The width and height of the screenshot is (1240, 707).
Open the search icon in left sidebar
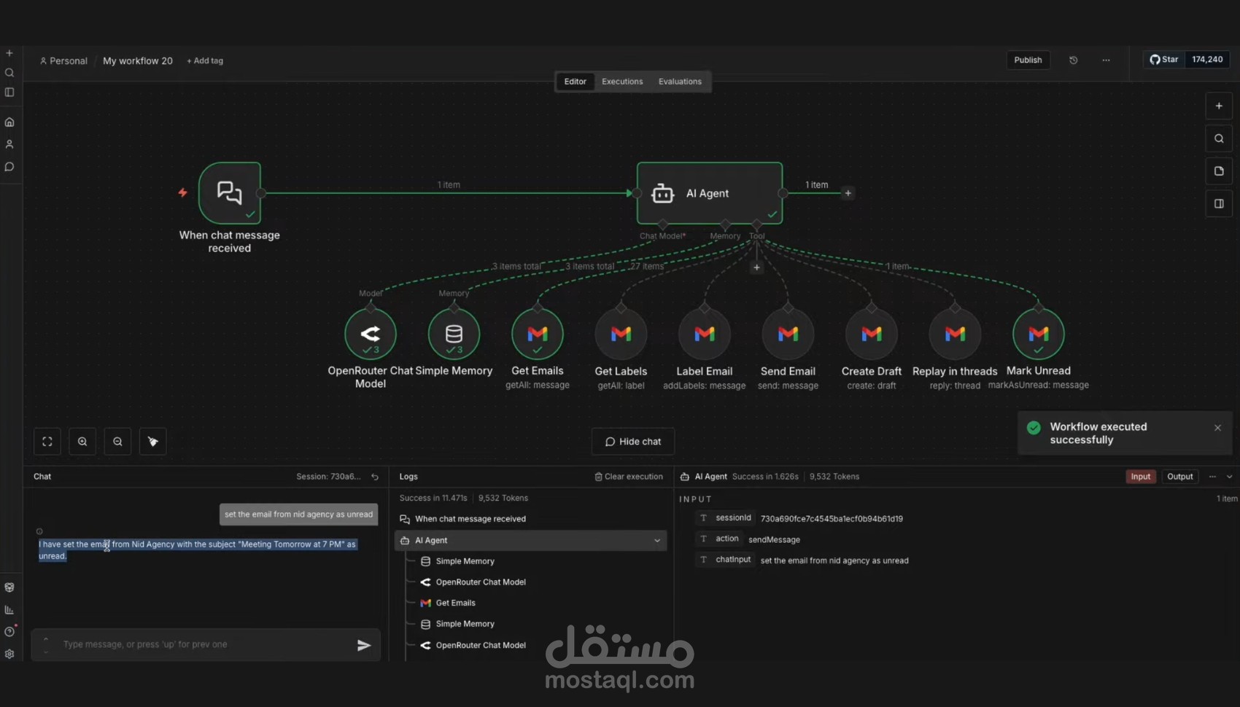9,73
